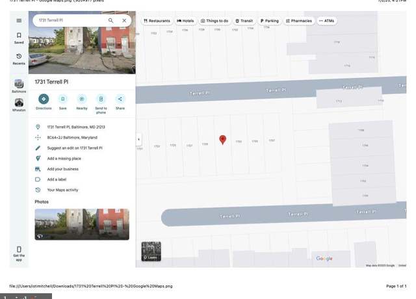The height and width of the screenshot is (299, 416).
Task: Click the add missing place pin icon
Action: [x=38, y=159]
